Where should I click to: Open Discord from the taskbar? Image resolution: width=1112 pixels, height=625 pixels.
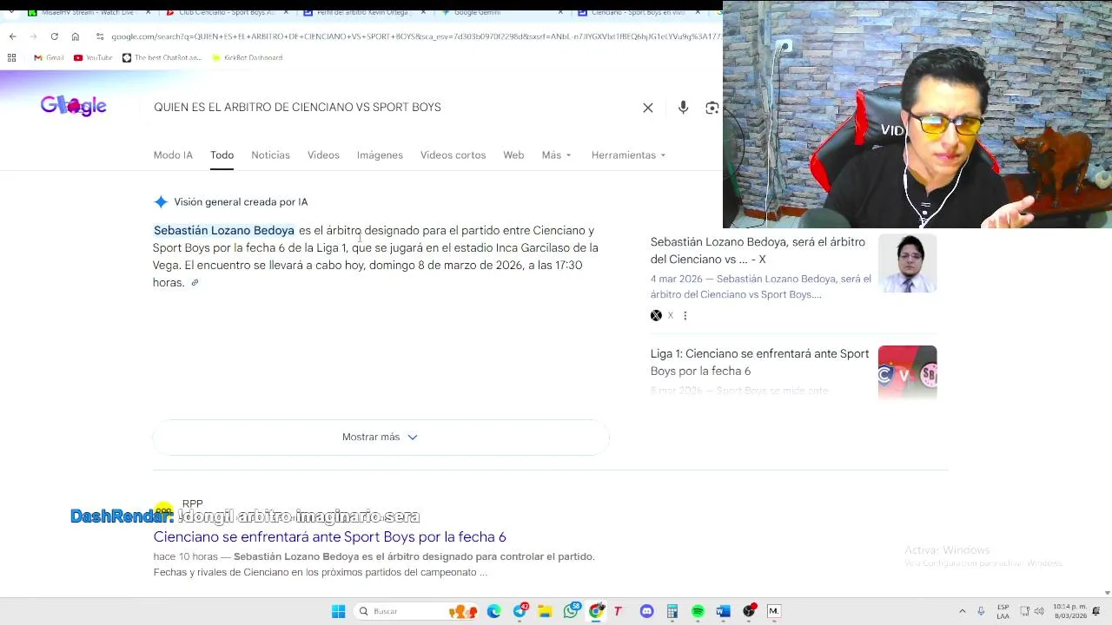[646, 611]
